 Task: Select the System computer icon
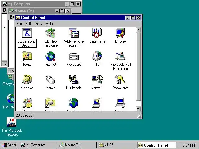(x=120, y=103)
